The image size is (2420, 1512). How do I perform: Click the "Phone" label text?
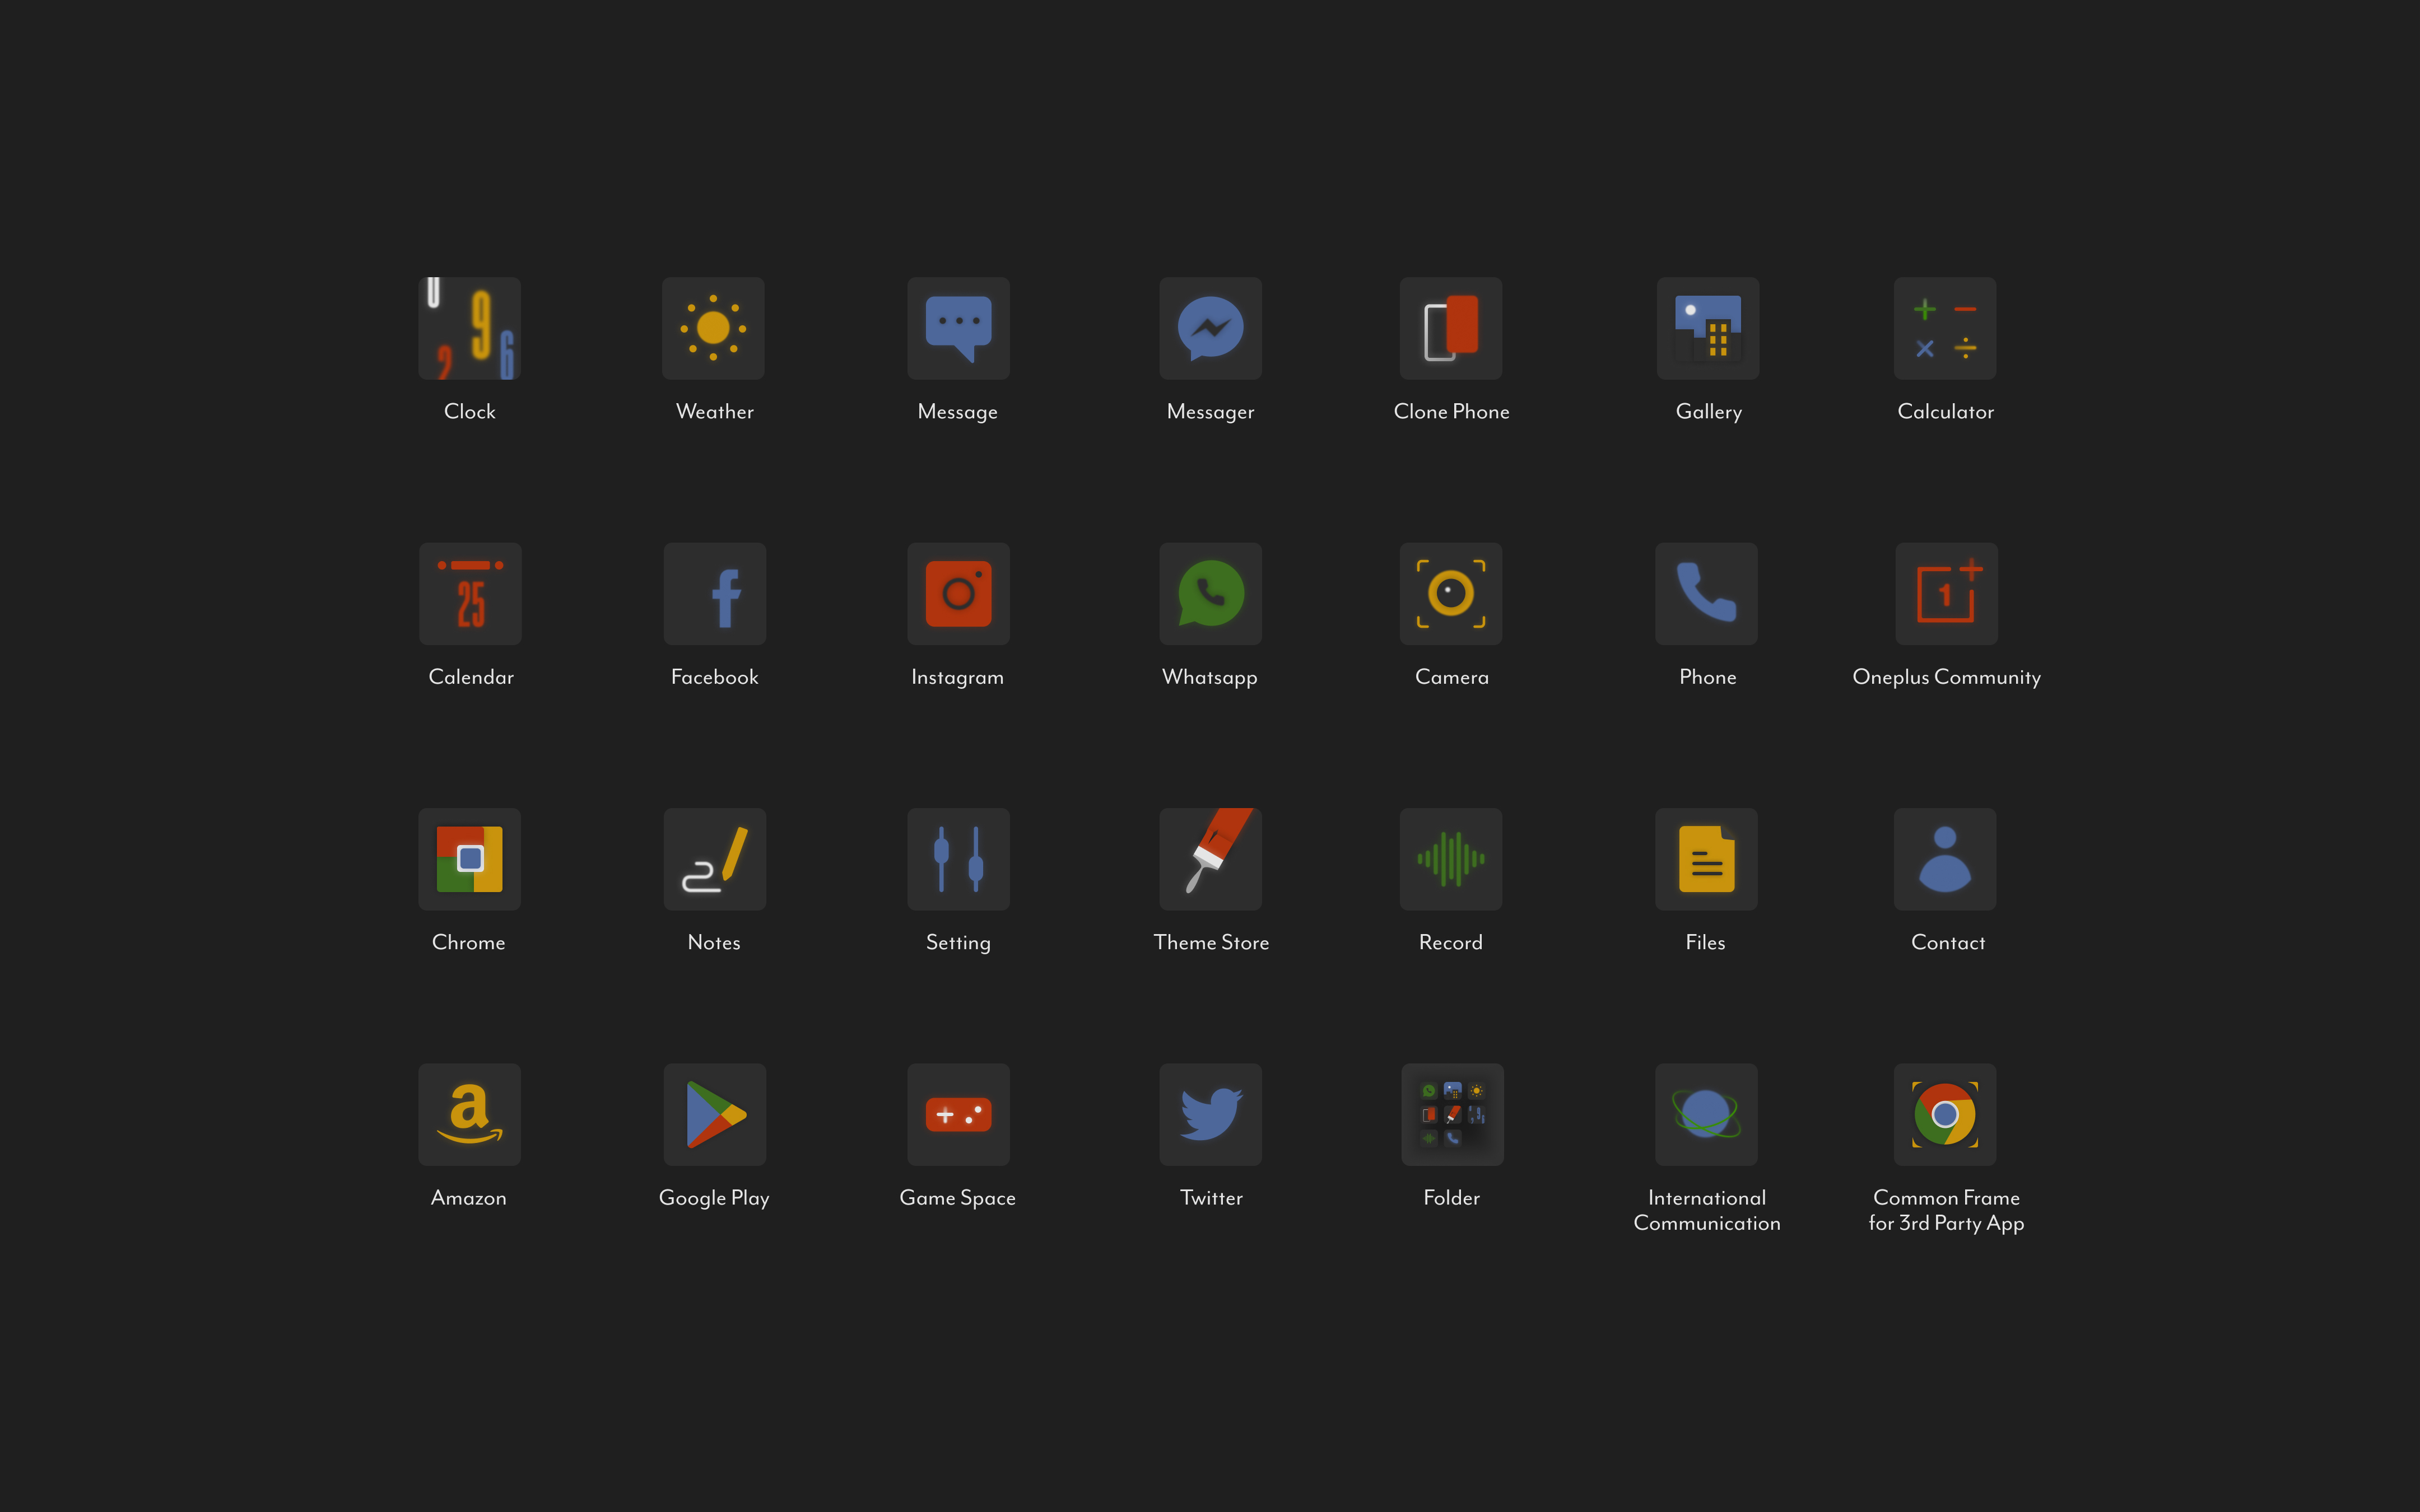pos(1707,677)
